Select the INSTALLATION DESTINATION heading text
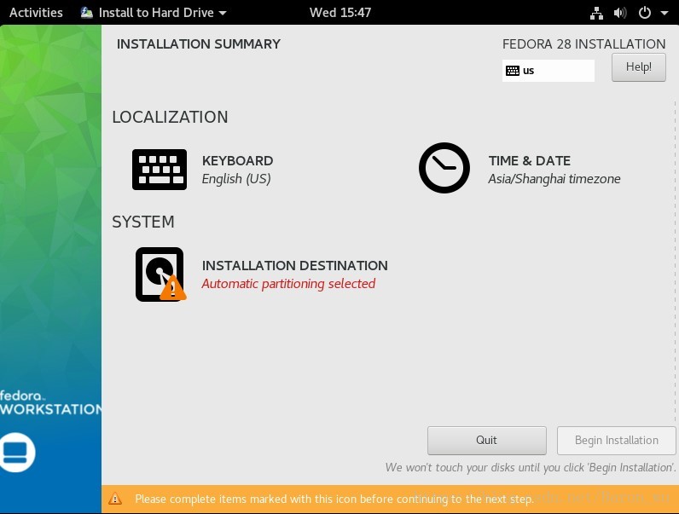This screenshot has width=679, height=514. [x=295, y=265]
